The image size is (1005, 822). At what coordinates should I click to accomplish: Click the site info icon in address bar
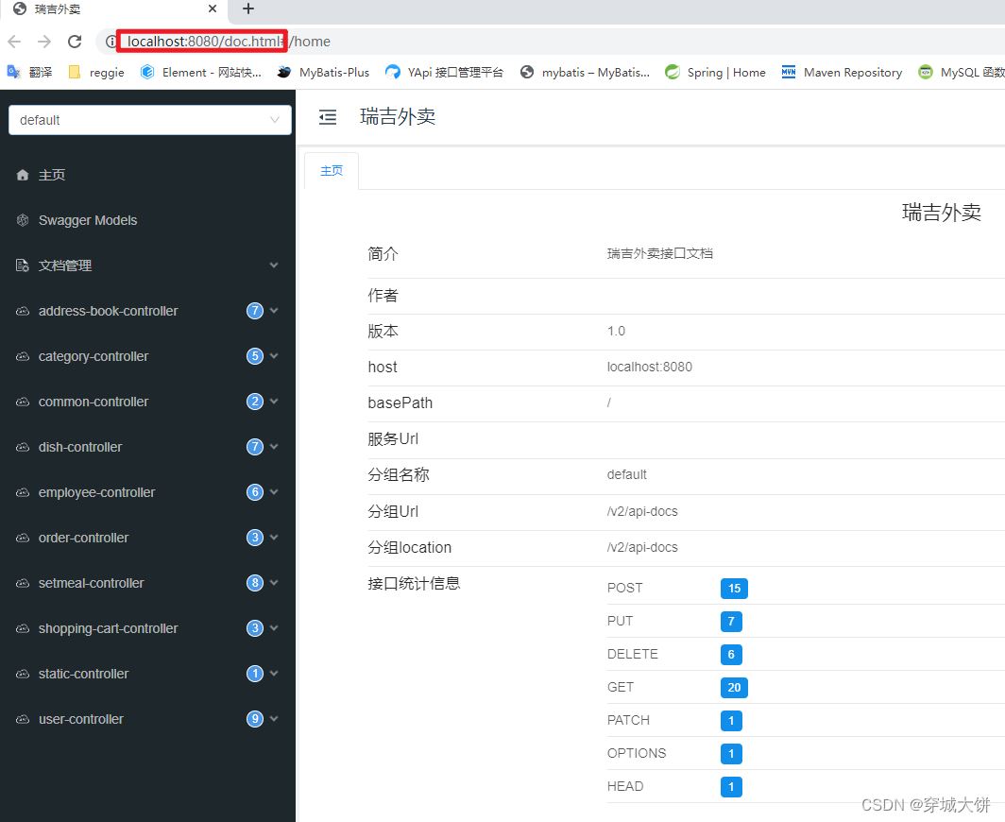click(111, 42)
